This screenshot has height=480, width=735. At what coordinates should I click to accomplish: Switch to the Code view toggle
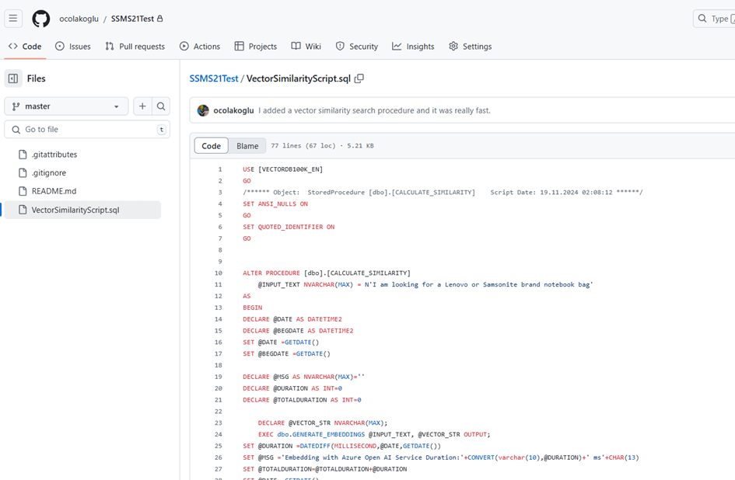pyautogui.click(x=212, y=146)
